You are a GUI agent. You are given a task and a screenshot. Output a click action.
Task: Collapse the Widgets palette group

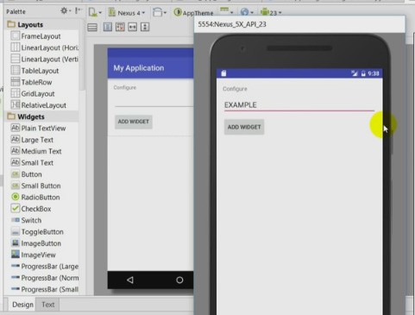click(x=26, y=117)
